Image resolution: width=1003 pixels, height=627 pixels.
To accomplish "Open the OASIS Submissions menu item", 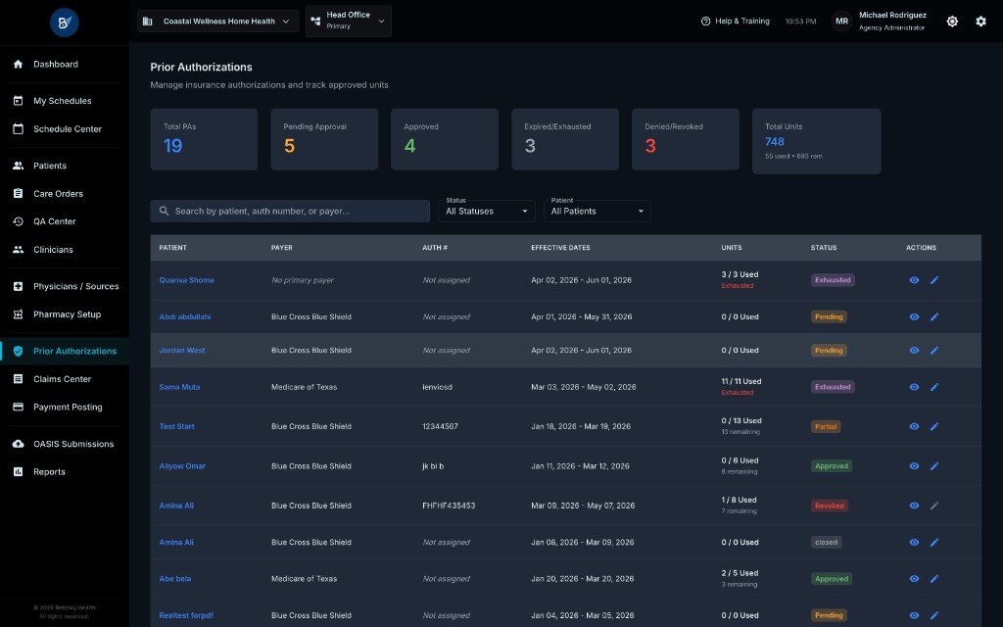I will point(73,444).
